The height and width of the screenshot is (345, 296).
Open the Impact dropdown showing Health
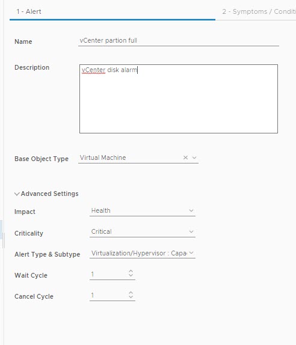pos(142,211)
